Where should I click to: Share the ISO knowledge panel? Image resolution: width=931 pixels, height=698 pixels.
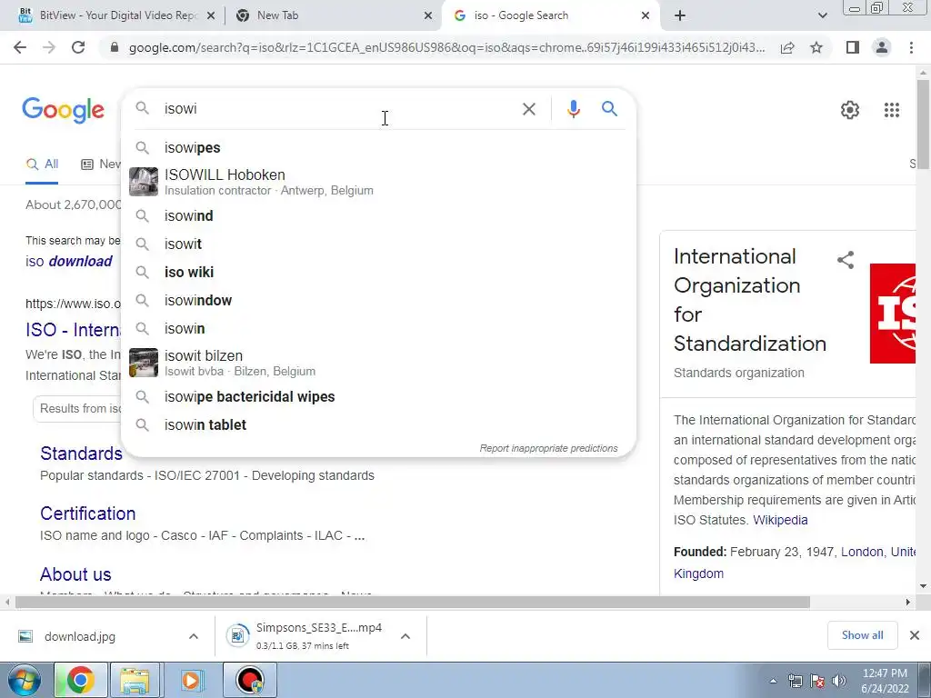(846, 260)
